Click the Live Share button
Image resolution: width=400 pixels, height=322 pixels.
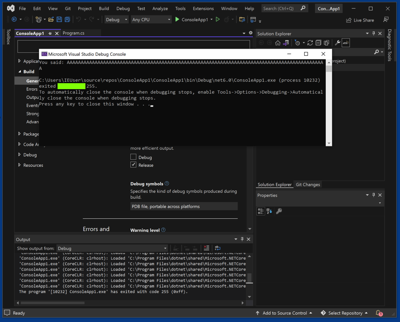[360, 20]
